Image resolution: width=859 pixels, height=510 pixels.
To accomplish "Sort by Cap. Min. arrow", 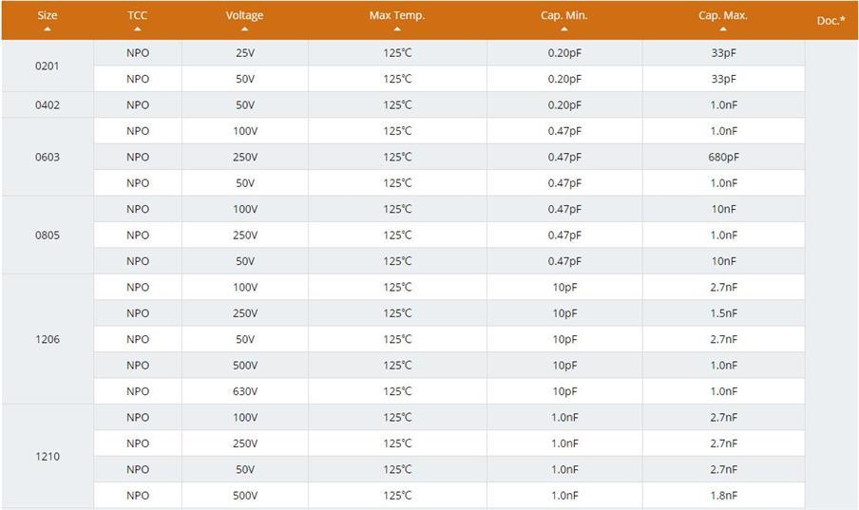I will pos(564,29).
